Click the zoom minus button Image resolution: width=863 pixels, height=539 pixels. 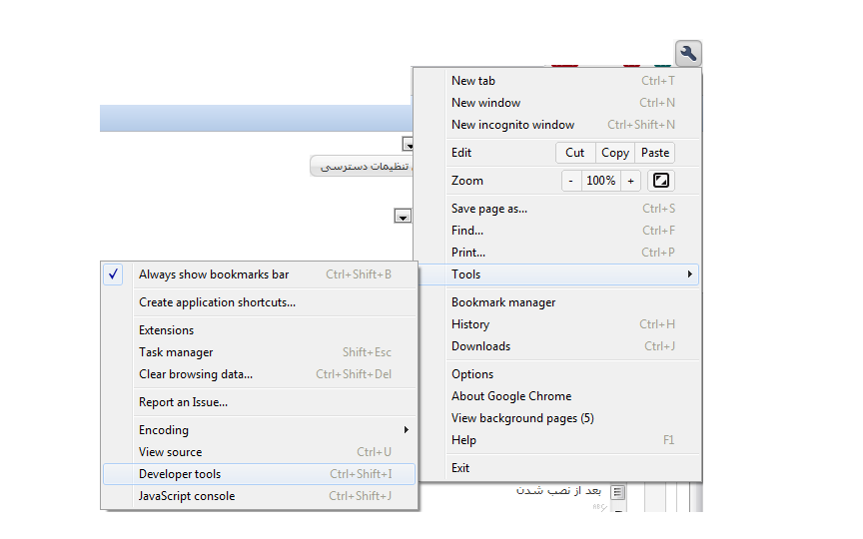click(570, 181)
